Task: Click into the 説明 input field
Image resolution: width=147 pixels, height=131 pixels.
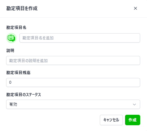Action: click(x=73, y=61)
